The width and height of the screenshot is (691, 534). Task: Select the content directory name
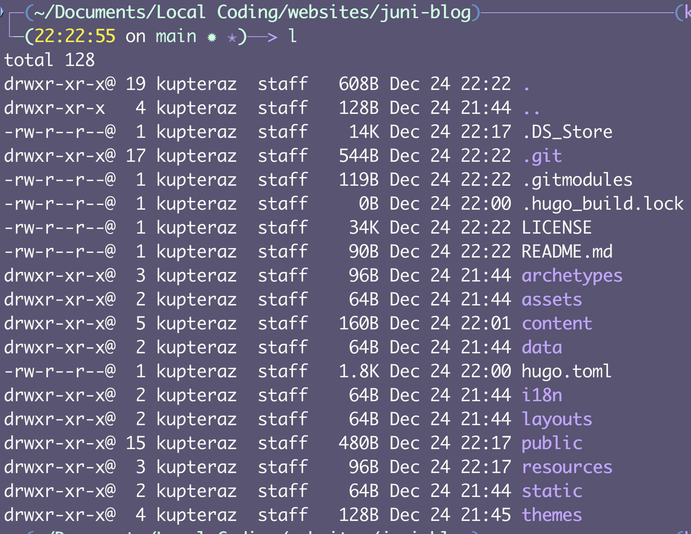pyautogui.click(x=556, y=324)
